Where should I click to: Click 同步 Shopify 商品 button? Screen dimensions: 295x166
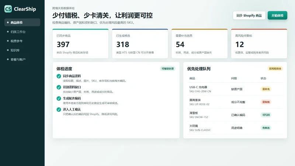coord(249,15)
